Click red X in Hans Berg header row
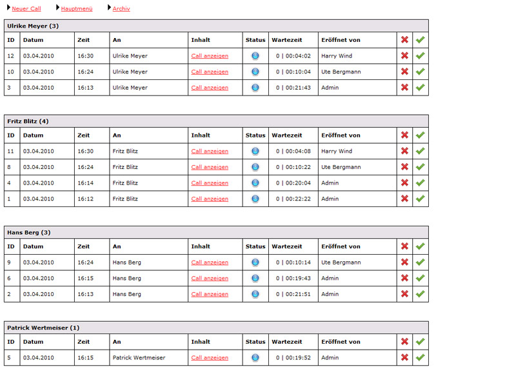Screen dimensions: 516x387 pos(405,246)
